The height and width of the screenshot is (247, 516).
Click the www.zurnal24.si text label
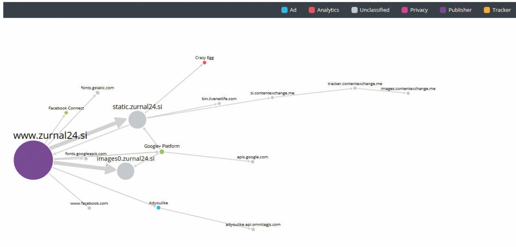click(x=50, y=135)
